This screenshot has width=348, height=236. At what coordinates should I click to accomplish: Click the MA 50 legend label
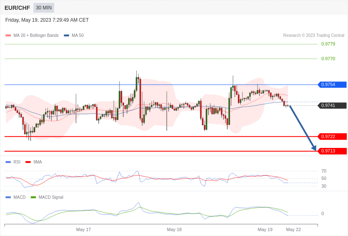(x=78, y=36)
